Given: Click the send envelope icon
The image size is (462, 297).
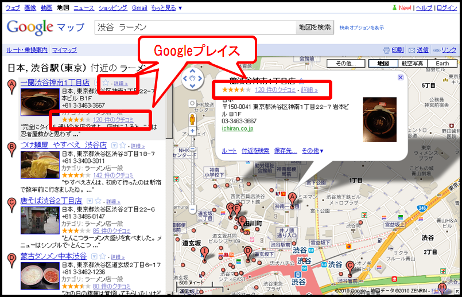Looking at the screenshot, I should coord(412,50).
